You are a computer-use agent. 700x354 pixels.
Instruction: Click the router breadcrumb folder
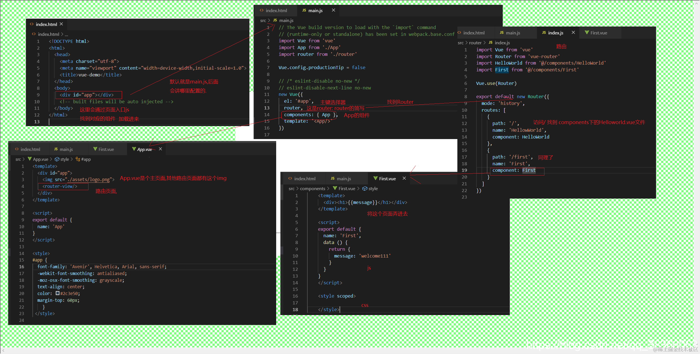[x=475, y=43]
